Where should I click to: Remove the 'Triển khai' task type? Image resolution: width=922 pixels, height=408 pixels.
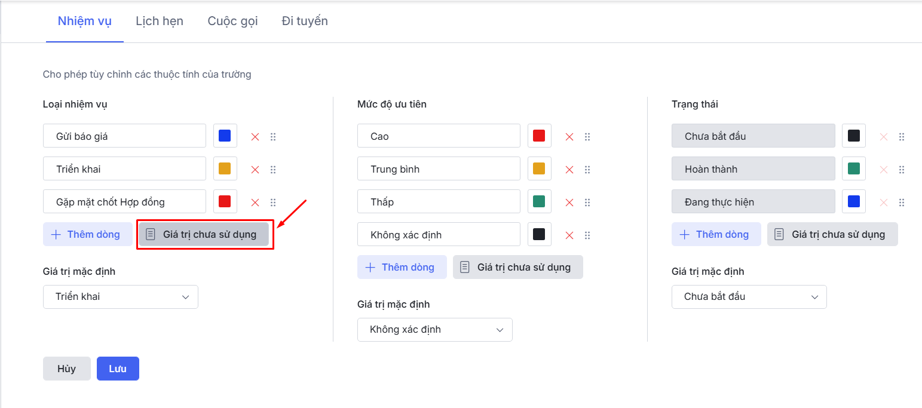pyautogui.click(x=255, y=170)
